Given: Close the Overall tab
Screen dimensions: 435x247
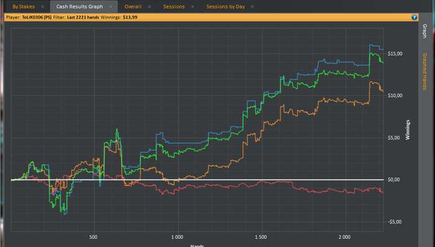Looking at the screenshot, I should [x=150, y=7].
